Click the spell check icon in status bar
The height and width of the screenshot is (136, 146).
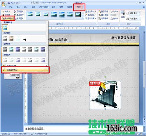pyautogui.click(x=32, y=134)
